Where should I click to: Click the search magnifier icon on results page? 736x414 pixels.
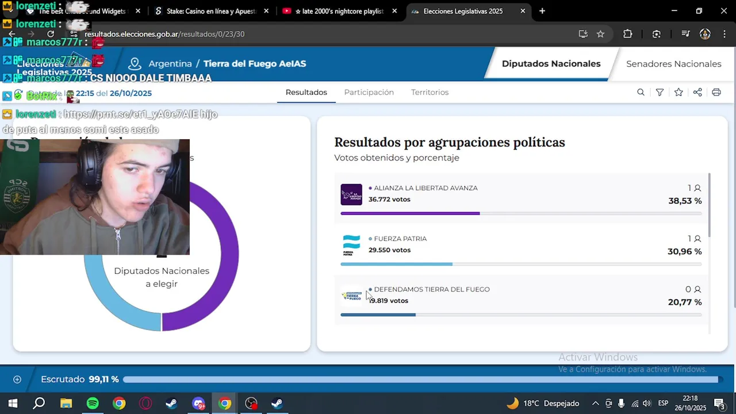pyautogui.click(x=641, y=93)
